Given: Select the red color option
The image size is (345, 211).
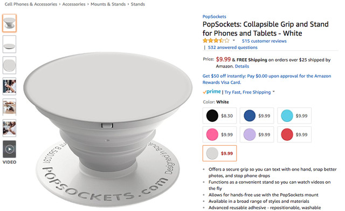Looking at the screenshot, I should [x=294, y=134].
